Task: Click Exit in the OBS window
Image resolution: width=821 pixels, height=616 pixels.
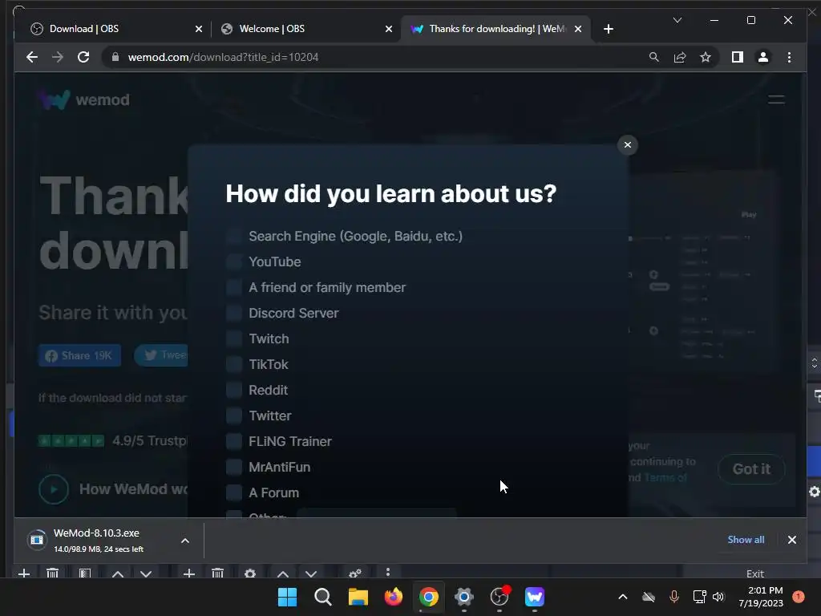Action: pos(755,573)
